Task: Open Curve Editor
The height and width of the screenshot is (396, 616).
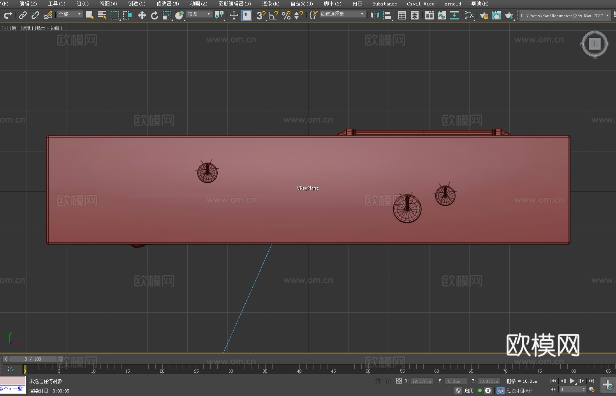Action: 442,15
